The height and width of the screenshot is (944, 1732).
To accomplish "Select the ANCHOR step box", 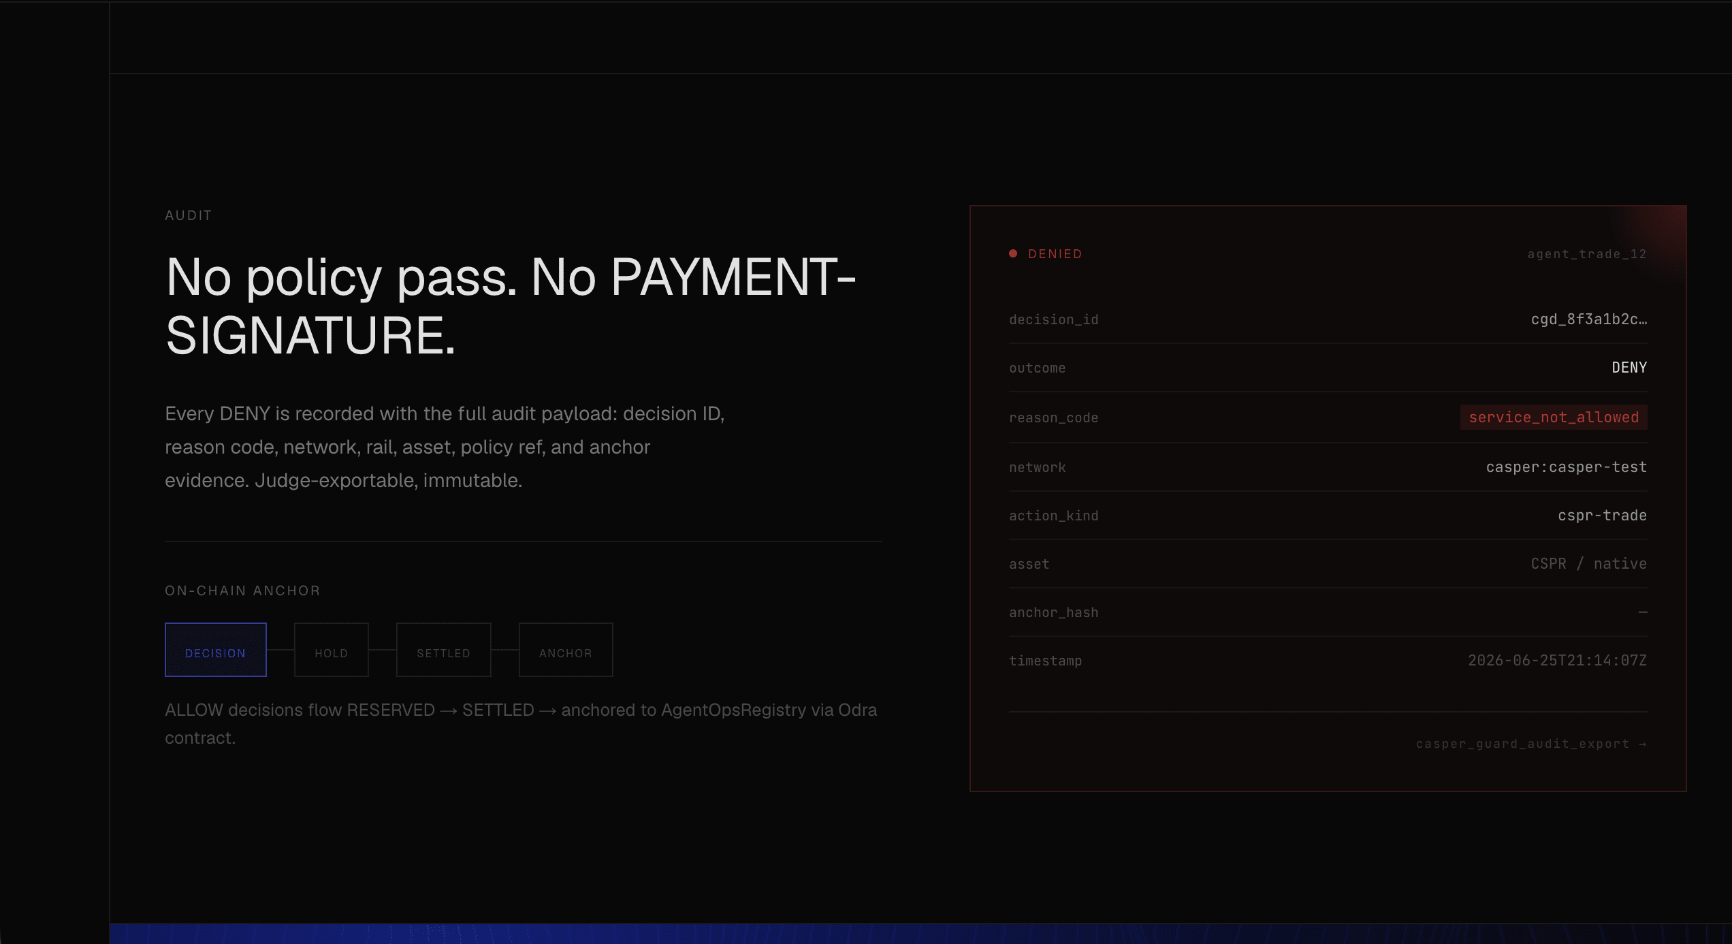I will [x=566, y=650].
